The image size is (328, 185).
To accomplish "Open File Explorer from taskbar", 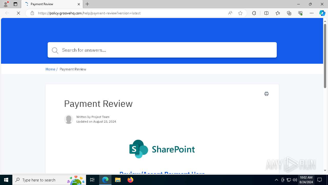I will [x=118, y=180].
